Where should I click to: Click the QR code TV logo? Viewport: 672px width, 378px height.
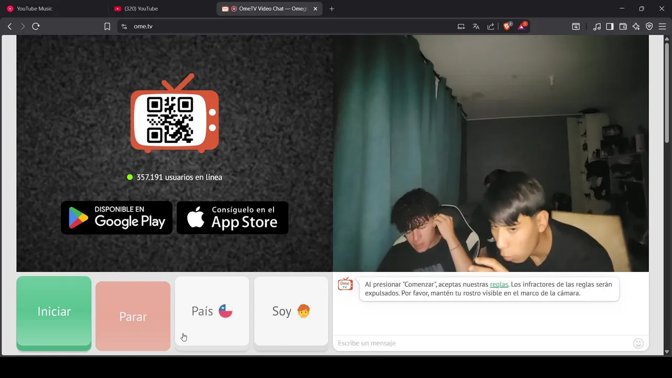(x=174, y=113)
